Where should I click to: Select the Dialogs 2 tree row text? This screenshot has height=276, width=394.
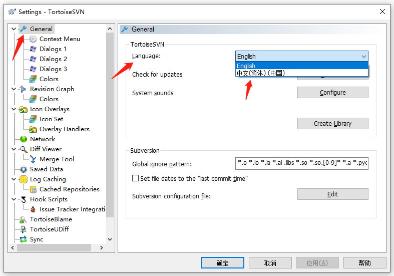53,59
